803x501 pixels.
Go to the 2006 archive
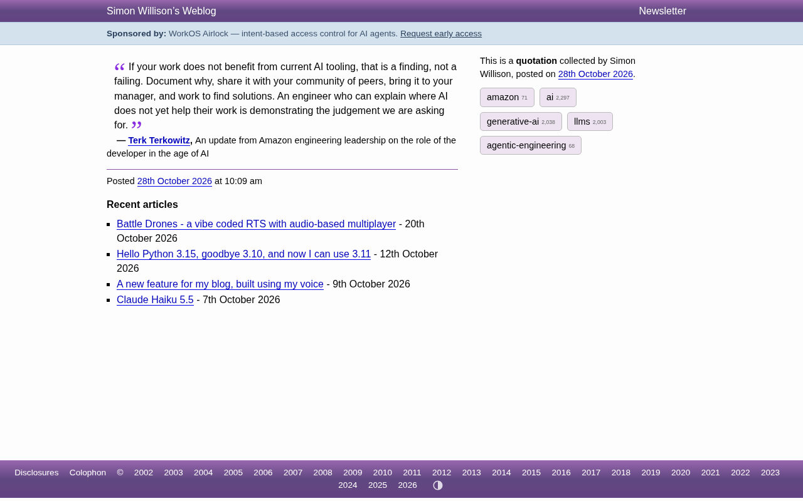[x=263, y=473]
